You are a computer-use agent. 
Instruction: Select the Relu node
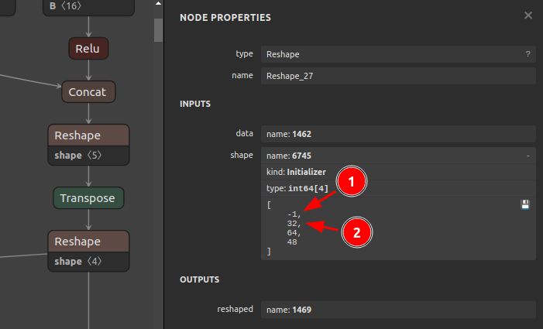(88, 49)
